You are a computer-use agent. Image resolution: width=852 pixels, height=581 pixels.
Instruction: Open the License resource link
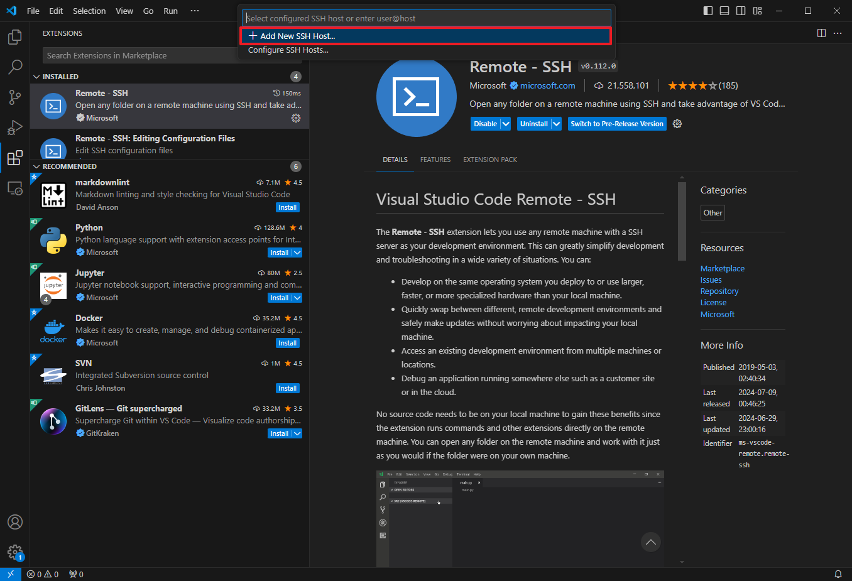(x=713, y=303)
